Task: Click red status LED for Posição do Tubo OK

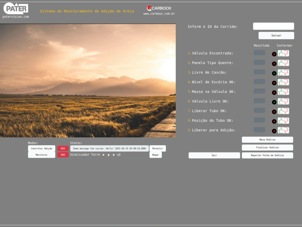Action: pos(274,121)
